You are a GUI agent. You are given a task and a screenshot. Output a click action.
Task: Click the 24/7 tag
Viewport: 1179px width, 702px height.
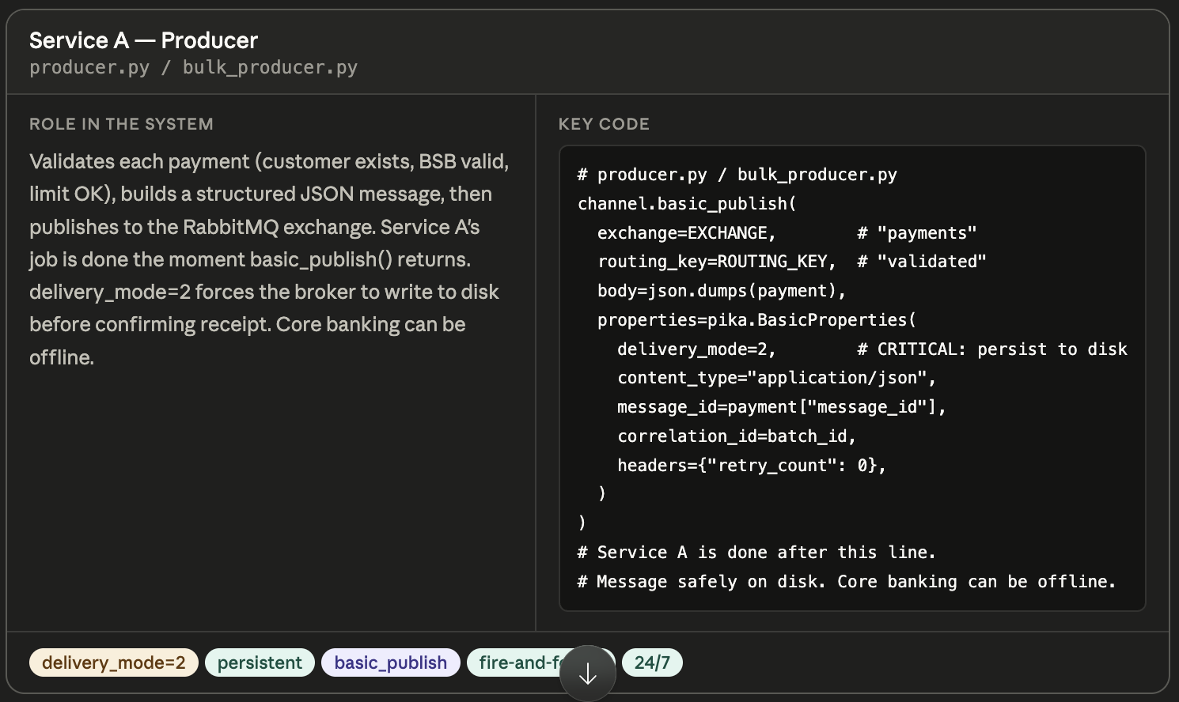pos(652,662)
